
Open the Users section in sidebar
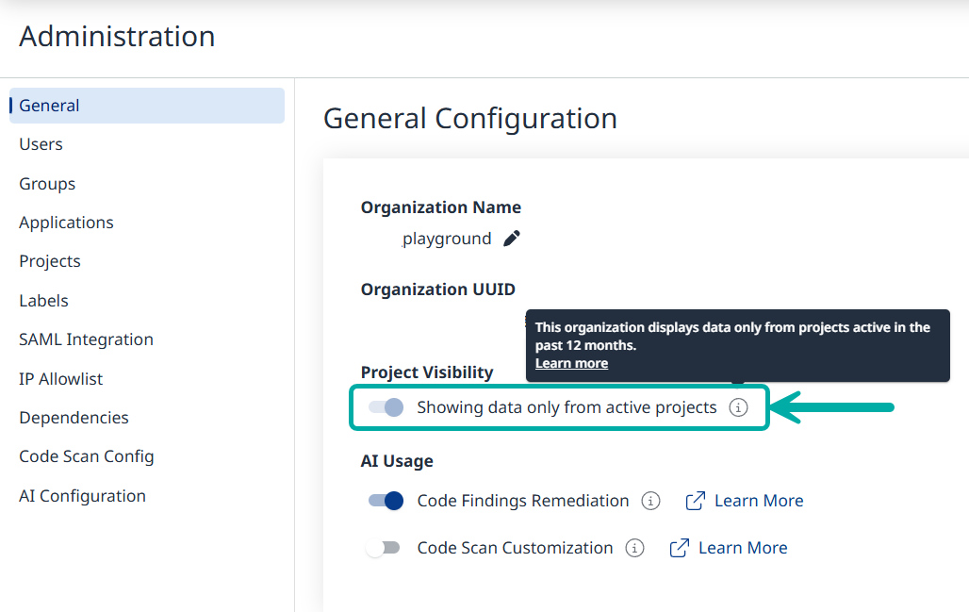(41, 144)
